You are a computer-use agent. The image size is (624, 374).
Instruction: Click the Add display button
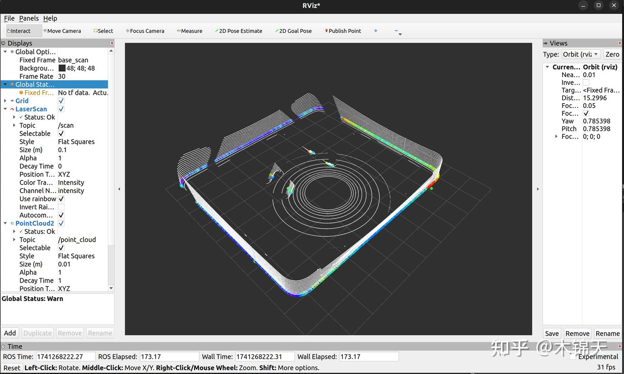(10, 333)
